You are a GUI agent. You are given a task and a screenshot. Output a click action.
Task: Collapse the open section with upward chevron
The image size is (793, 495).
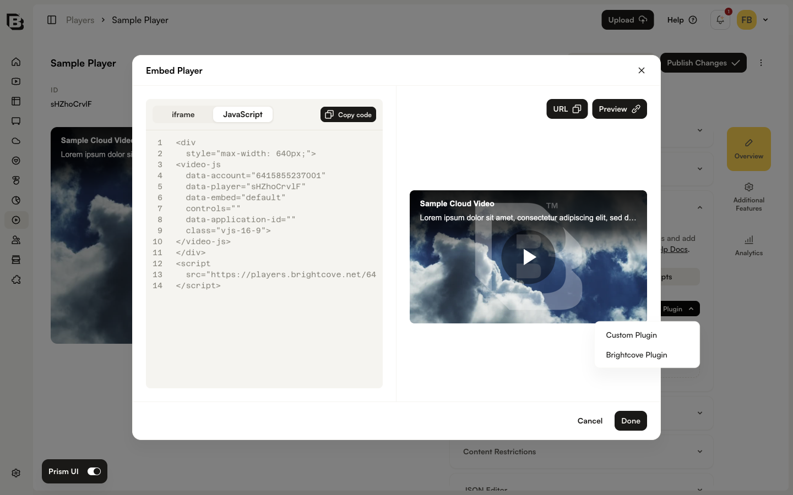[700, 208]
